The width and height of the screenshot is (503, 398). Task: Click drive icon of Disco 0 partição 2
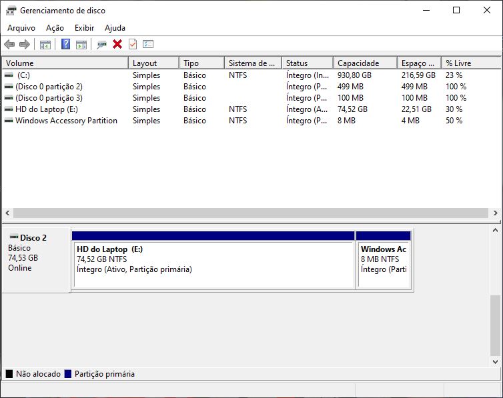coord(9,87)
